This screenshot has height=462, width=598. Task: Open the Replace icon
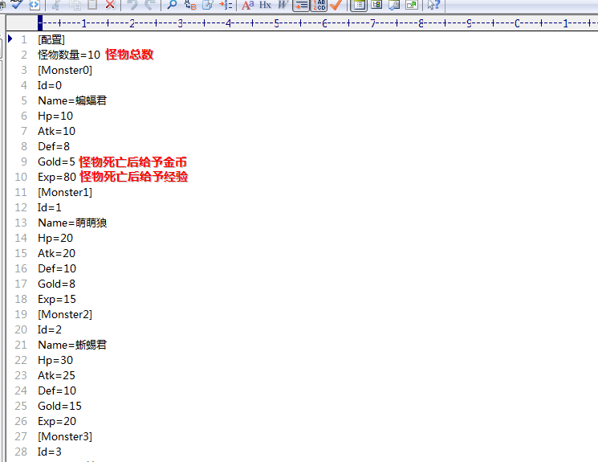pos(190,5)
